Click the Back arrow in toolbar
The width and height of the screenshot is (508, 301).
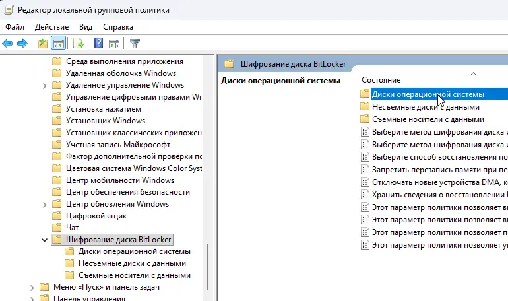[8, 44]
